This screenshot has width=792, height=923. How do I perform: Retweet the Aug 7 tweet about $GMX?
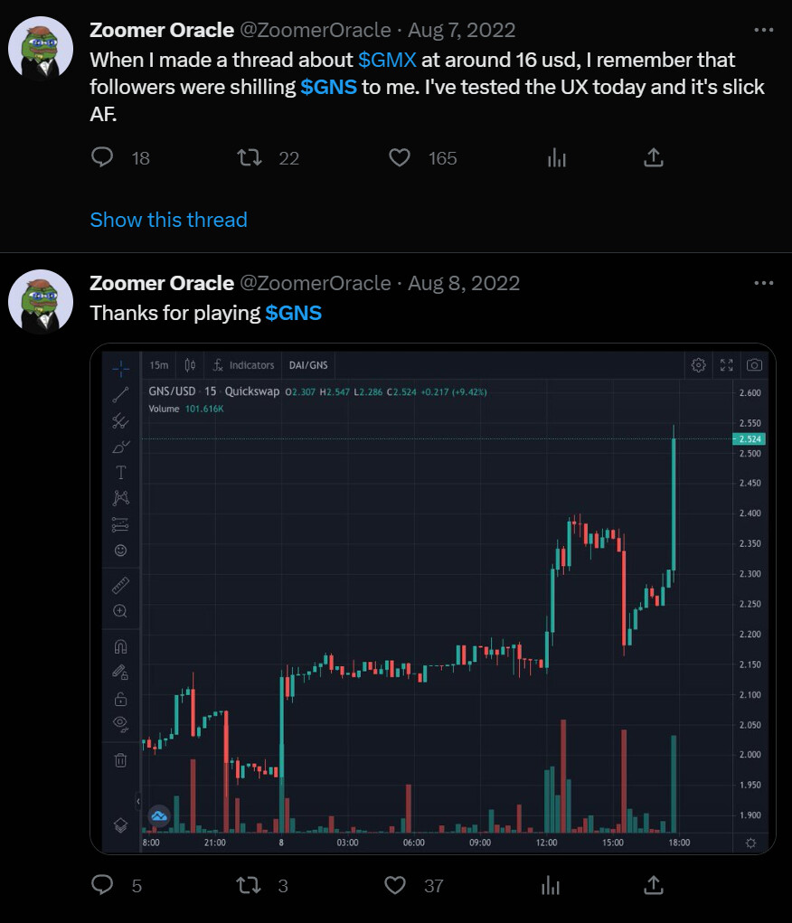[250, 158]
